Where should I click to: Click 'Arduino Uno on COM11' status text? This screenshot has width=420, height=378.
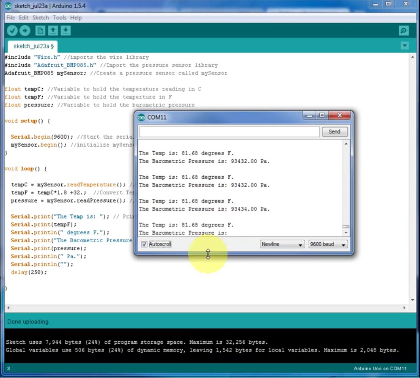pyautogui.click(x=380, y=369)
